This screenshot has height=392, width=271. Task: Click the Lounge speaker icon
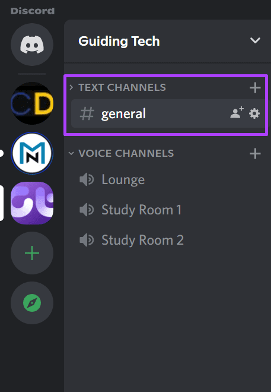point(87,179)
